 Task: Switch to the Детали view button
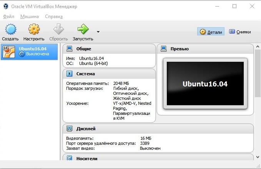click(211, 31)
